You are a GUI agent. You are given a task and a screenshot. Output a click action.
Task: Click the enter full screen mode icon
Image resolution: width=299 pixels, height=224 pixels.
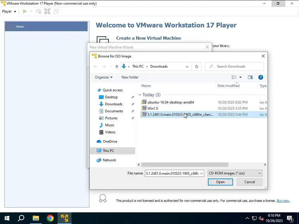coord(47,11)
